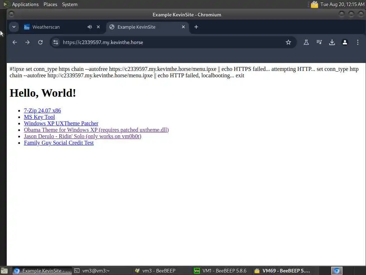This screenshot has height=275, width=366.
Task: Switch to VM69 - BeeBEEP taskbar window
Action: [282, 271]
